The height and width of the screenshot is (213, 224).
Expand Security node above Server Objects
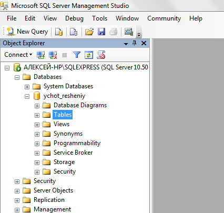coord(17,181)
